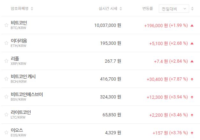Star Bitcoin (비트코인) as a favorite

(6, 25)
